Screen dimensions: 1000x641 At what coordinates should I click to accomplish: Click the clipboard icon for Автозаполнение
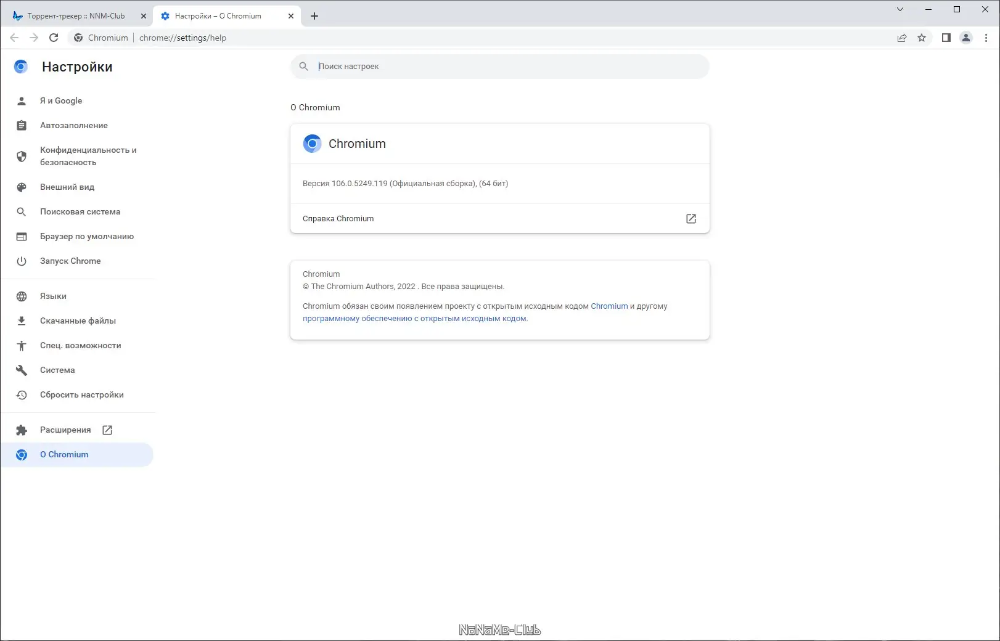22,125
